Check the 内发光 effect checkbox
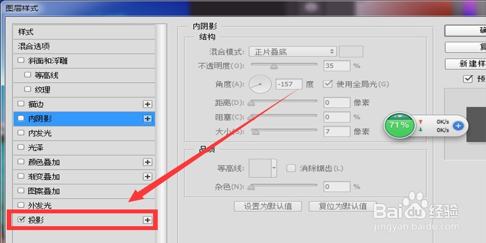Image resolution: width=486 pixels, height=243 pixels. [x=21, y=133]
